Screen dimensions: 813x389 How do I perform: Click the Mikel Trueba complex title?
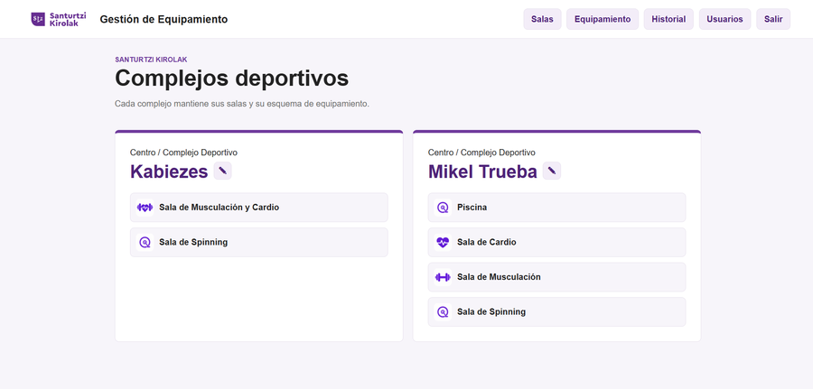pos(482,171)
